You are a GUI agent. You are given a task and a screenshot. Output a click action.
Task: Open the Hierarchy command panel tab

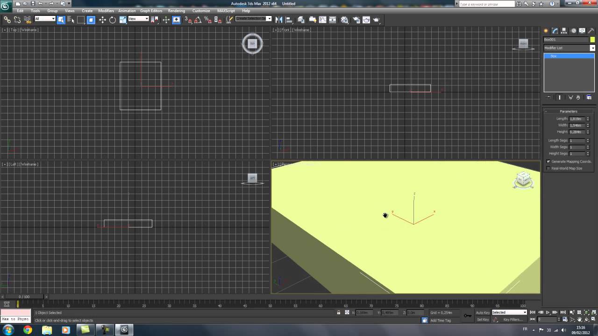point(564,31)
